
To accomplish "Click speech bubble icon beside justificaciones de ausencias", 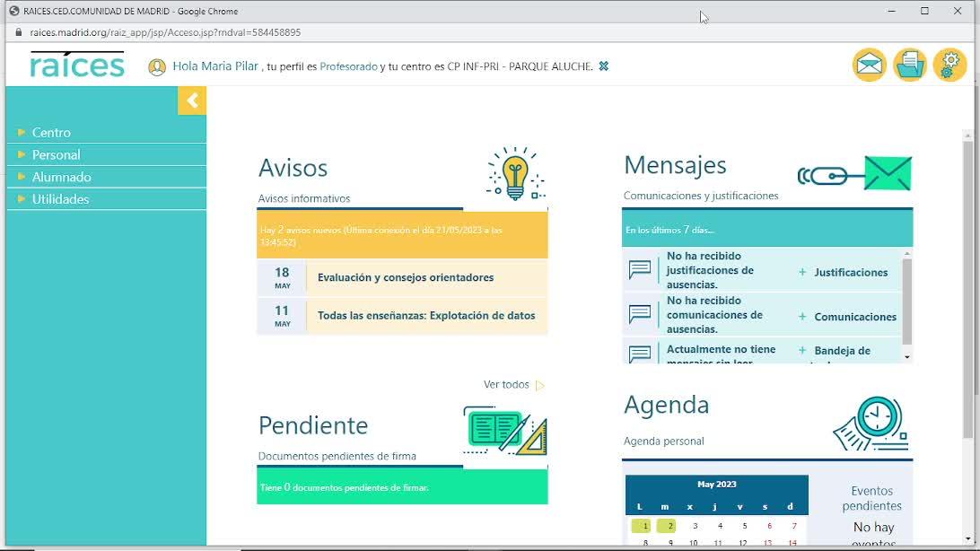I will (639, 270).
